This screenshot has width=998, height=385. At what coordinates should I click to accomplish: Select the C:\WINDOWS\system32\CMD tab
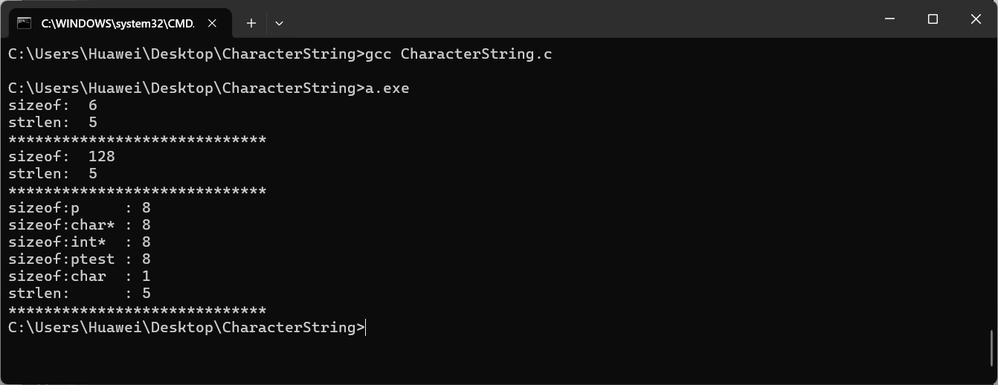117,23
